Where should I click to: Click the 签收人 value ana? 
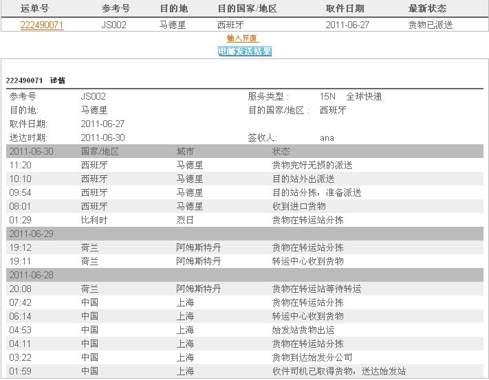(x=327, y=137)
